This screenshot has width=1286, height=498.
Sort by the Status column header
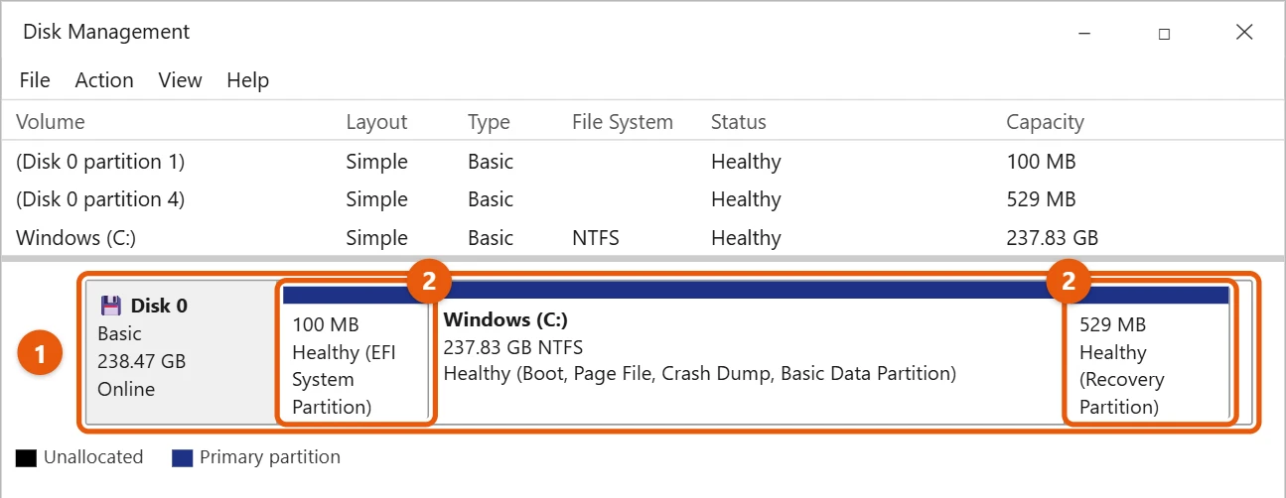pos(739,122)
